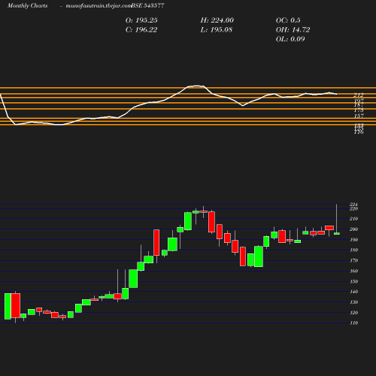Click the 180 price axis label
Viewport: 376px width, 376px height.
point(353,250)
